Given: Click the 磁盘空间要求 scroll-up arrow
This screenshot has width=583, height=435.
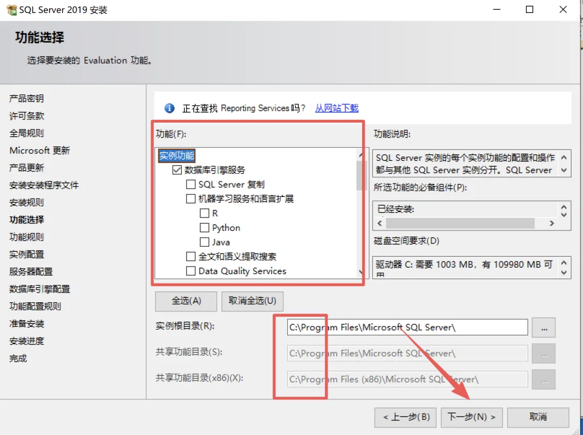Looking at the screenshot, I should [x=564, y=263].
